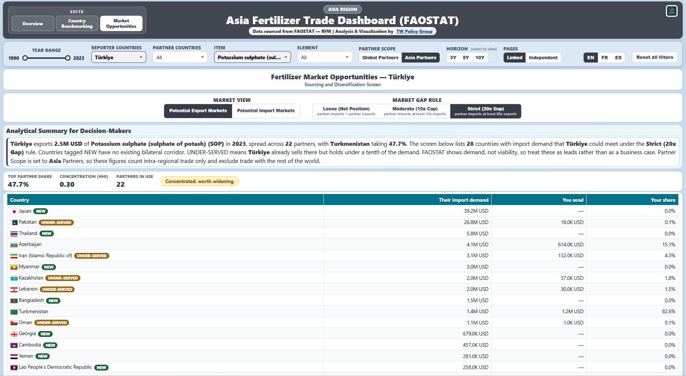Image resolution: width=686 pixels, height=376 pixels.
Task: Set pages mode to Linked
Action: point(515,58)
